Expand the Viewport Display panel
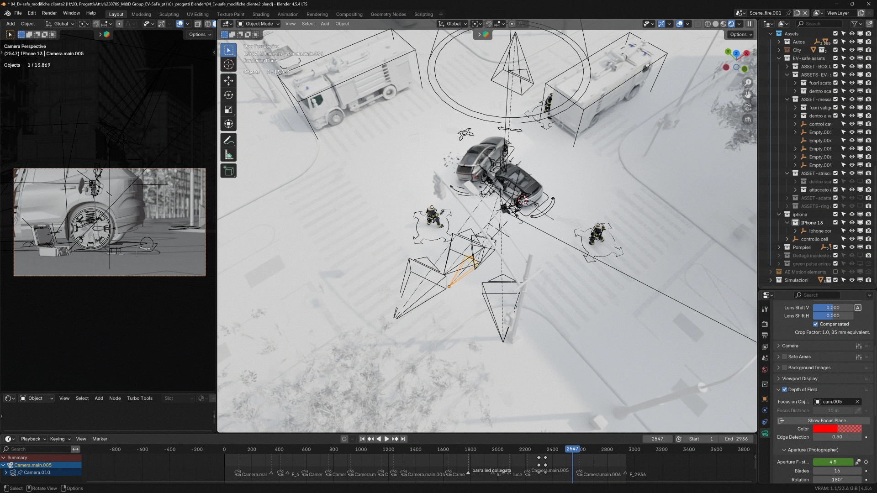Viewport: 877px width, 493px height. click(x=799, y=378)
